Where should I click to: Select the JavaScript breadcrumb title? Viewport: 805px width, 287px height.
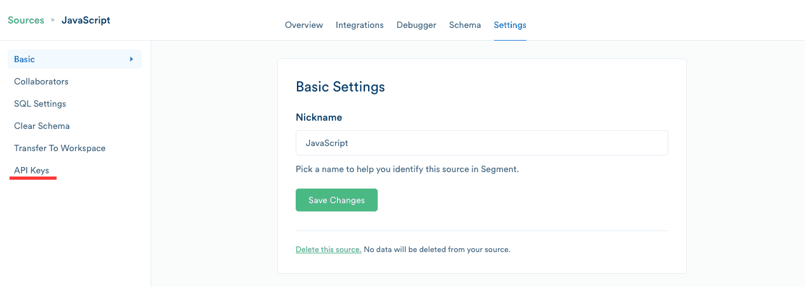86,20
